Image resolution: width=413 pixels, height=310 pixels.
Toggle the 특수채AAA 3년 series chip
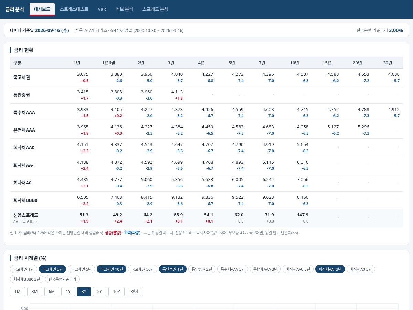(233, 269)
